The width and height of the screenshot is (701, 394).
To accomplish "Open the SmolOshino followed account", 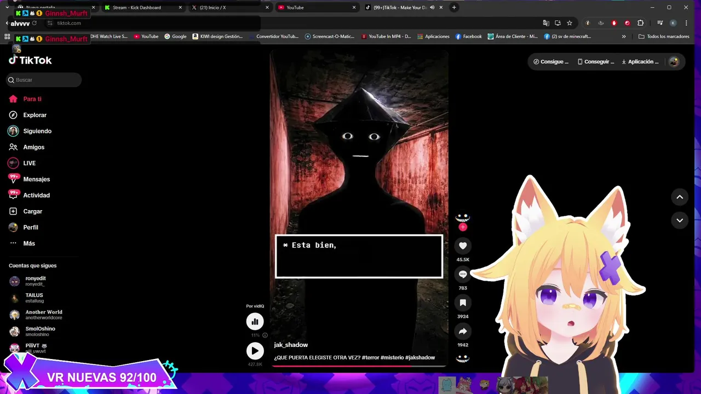I will pyautogui.click(x=40, y=331).
